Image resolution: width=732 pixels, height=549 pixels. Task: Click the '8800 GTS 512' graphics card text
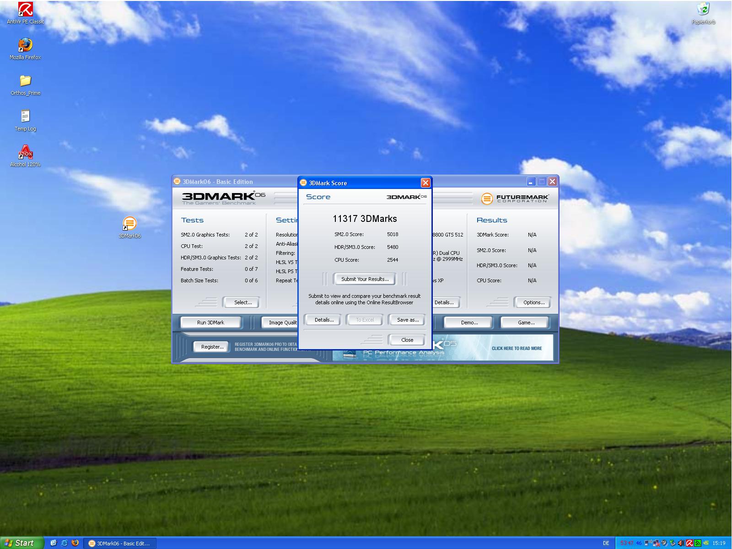[448, 235]
